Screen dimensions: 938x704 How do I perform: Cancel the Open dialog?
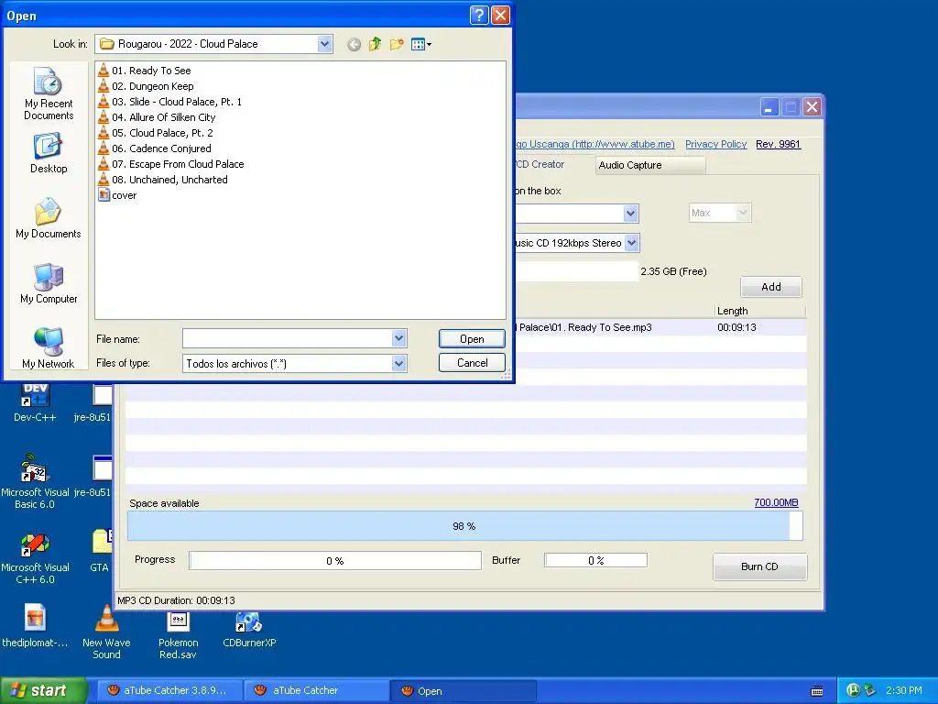pyautogui.click(x=472, y=363)
